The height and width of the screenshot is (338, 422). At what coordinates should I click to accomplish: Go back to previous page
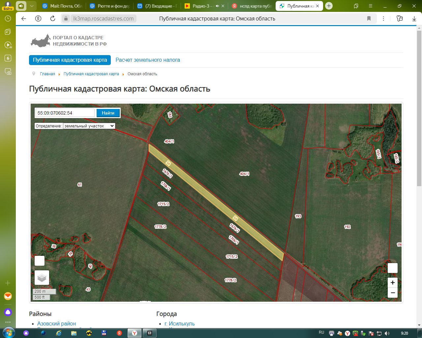click(24, 18)
